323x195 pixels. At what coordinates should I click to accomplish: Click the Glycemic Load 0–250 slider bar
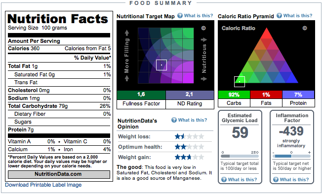[x=240, y=156]
